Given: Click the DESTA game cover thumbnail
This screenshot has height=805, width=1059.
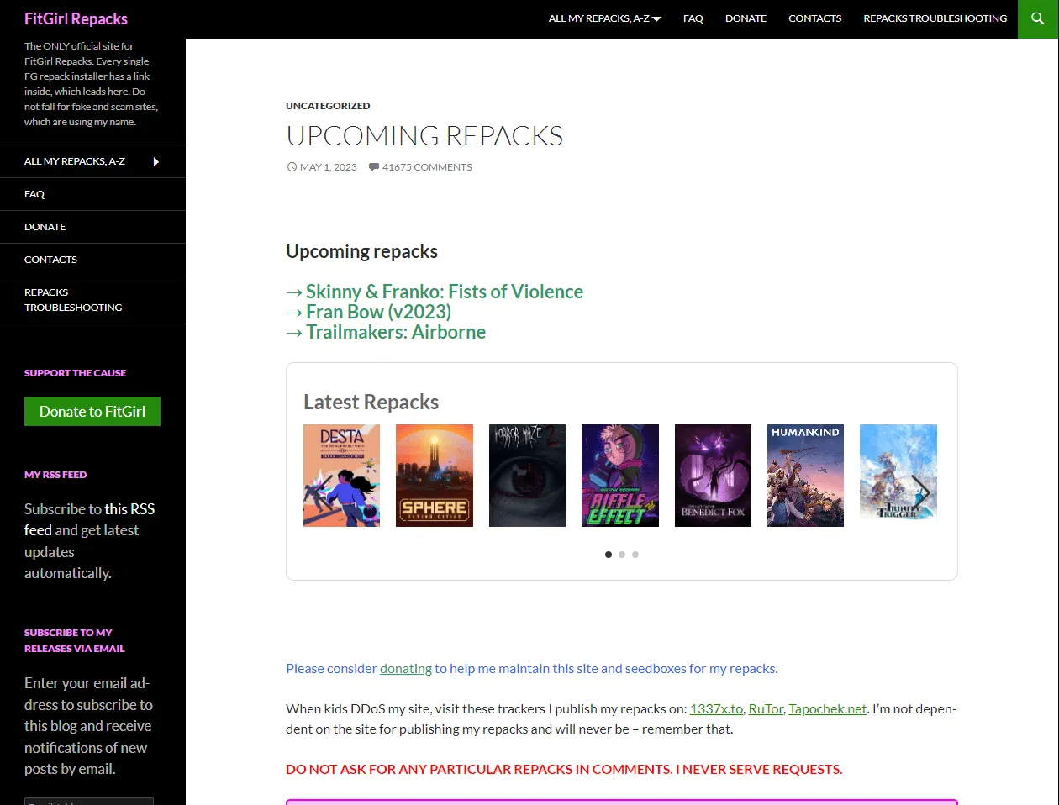Looking at the screenshot, I should [341, 476].
